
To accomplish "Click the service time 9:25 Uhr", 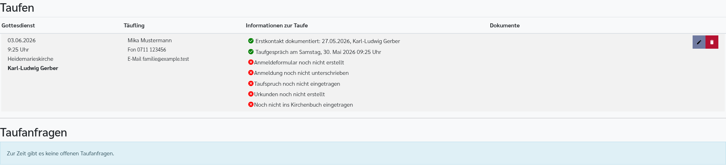I will (18, 49).
